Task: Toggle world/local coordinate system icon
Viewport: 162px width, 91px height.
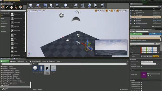Action: click(x=102, y=11)
